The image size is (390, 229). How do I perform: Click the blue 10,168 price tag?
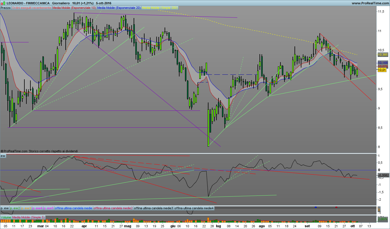[x=383, y=63]
